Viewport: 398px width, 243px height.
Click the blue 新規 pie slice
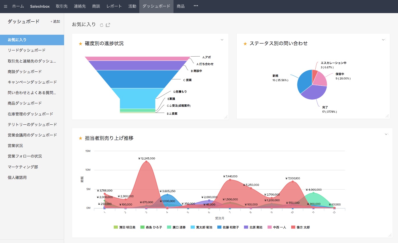click(x=304, y=81)
